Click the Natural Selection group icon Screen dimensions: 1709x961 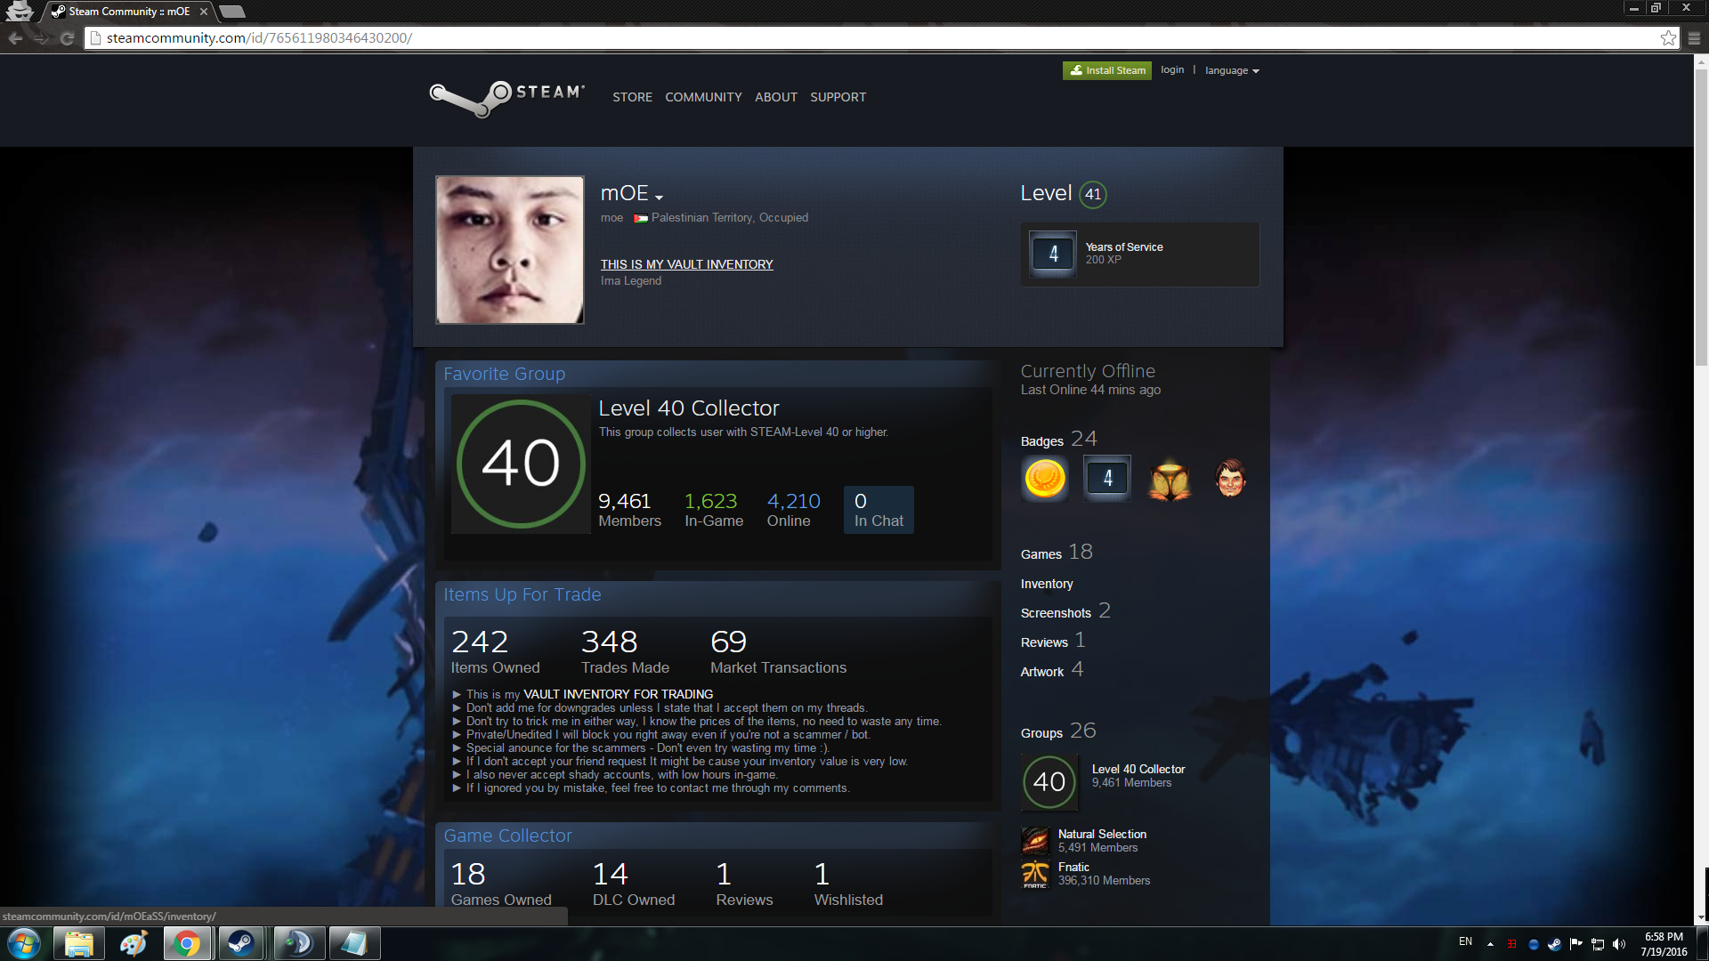click(x=1035, y=841)
